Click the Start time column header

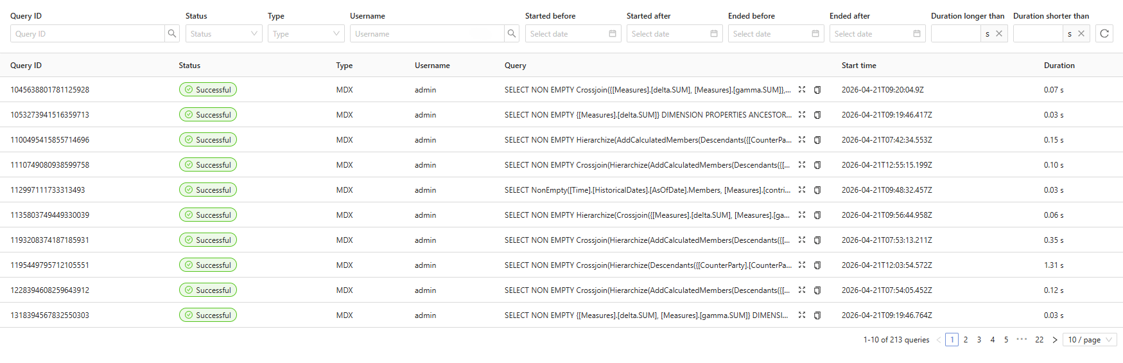(859, 66)
